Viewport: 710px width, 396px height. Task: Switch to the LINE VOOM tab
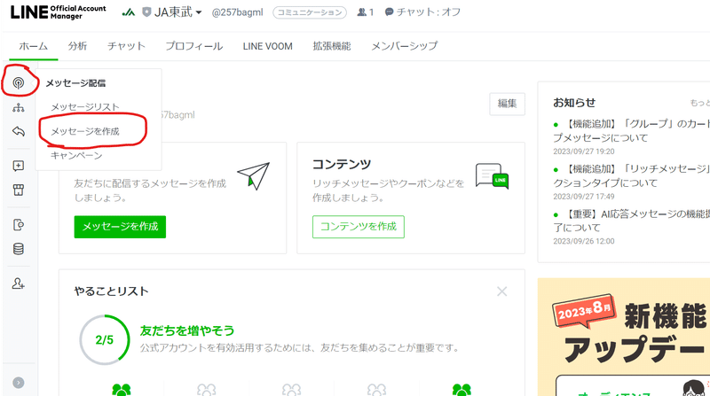click(268, 46)
